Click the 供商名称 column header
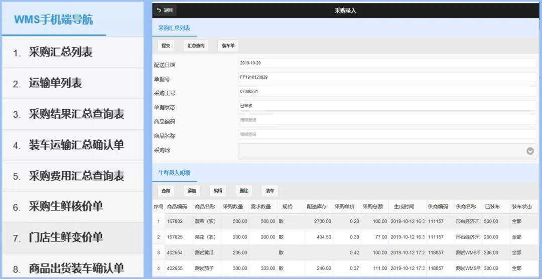This screenshot has height=279, width=542. point(466,206)
